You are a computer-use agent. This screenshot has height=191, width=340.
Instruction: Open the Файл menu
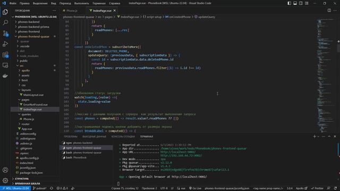13,3
